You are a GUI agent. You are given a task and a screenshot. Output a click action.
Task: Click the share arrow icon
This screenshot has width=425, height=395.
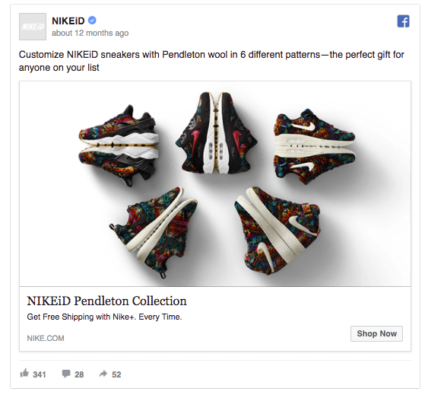[103, 374]
